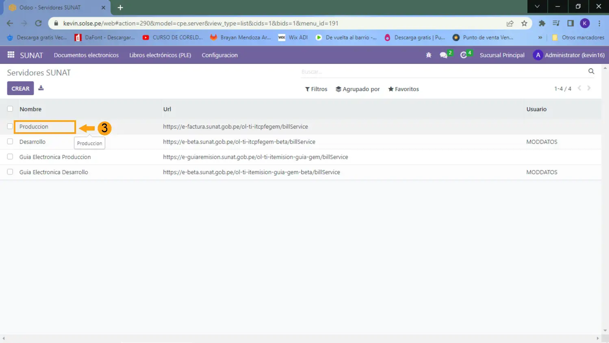Image resolution: width=609 pixels, height=343 pixels.
Task: Check the Produccion row checkbox
Action: point(10,126)
